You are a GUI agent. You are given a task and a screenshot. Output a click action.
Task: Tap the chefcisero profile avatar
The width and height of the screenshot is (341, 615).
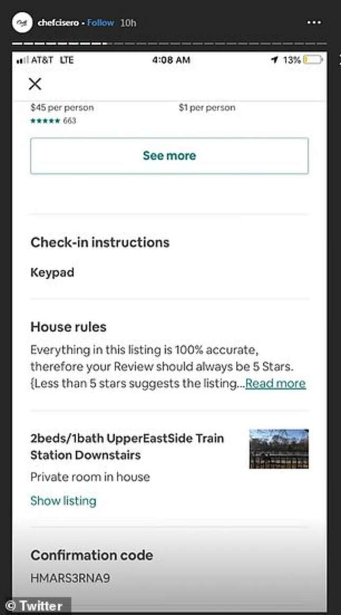coord(22,23)
